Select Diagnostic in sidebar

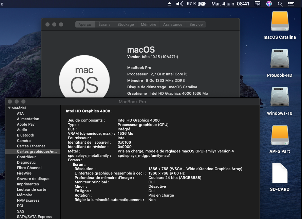point(26,162)
